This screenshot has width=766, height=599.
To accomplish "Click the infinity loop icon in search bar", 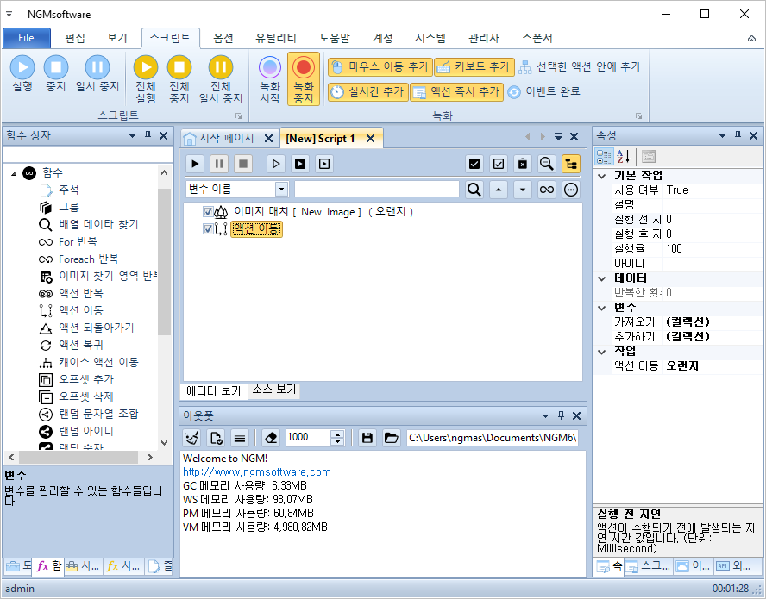I will tap(547, 189).
